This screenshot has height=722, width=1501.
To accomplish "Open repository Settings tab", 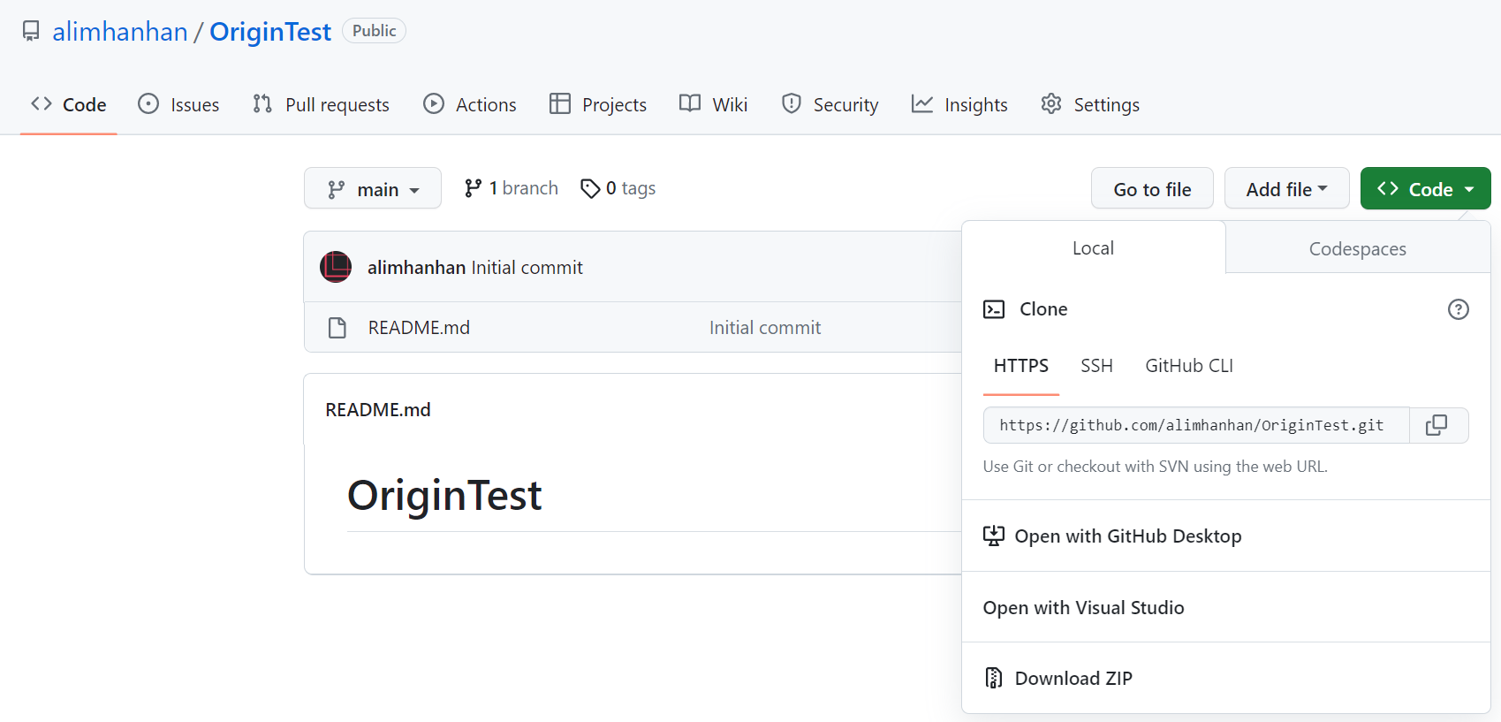I will 1090,104.
